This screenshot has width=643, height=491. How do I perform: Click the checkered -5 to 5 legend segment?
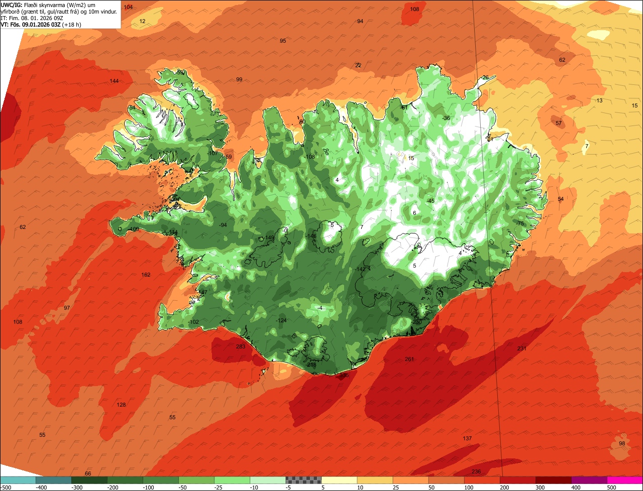pyautogui.click(x=303, y=480)
